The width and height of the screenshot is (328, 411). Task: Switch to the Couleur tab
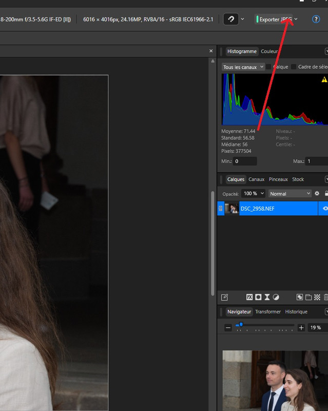[269, 51]
